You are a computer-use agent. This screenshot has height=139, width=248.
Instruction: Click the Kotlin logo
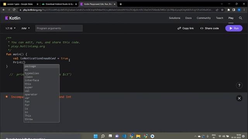[x=13, y=18]
